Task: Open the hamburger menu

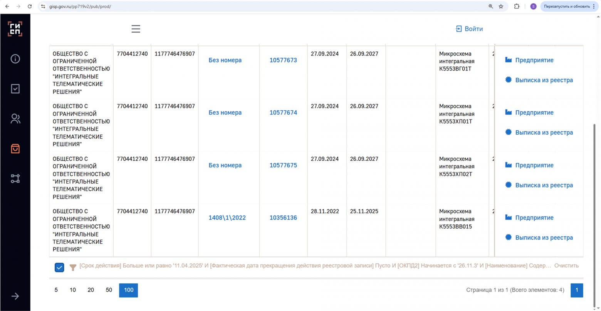Action: click(136, 29)
